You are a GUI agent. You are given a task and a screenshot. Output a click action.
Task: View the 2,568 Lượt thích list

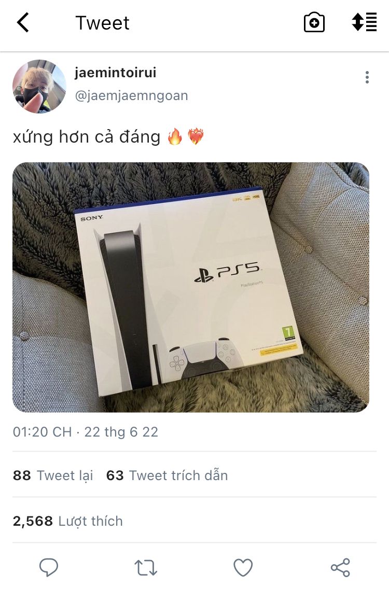tap(67, 522)
